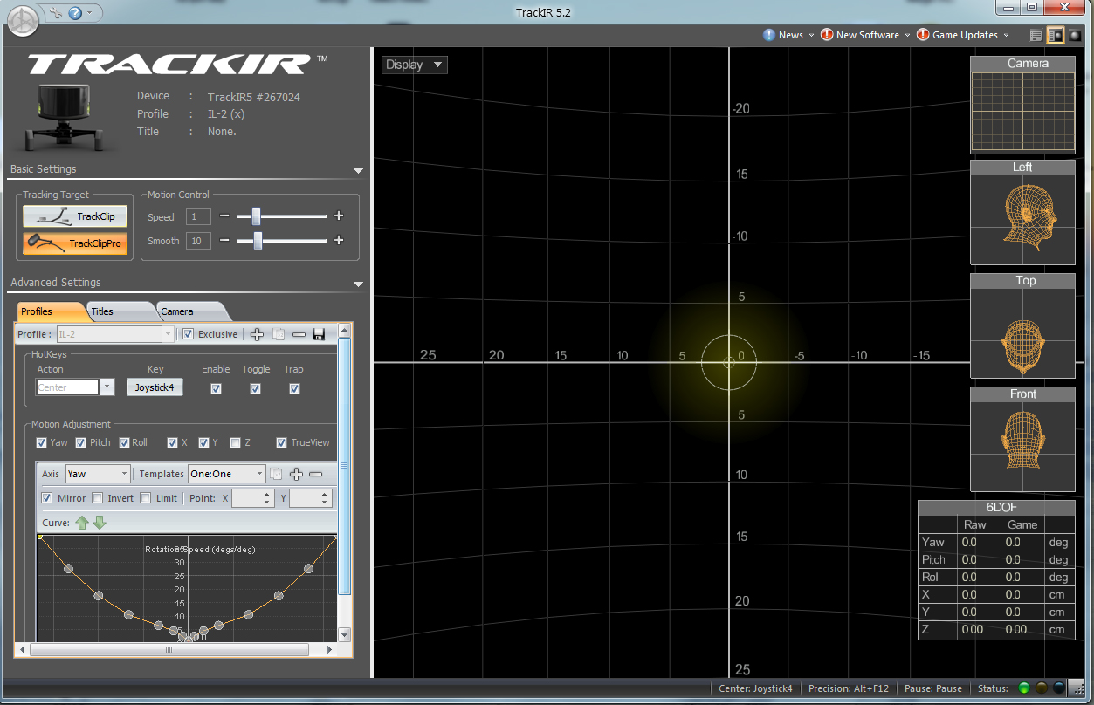Switch to the Titles tab
The height and width of the screenshot is (705, 1094).
[118, 311]
